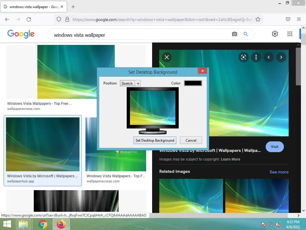Open Google quick settings gear
Viewport: 306px width, 230px height.
pyautogui.click(x=275, y=34)
